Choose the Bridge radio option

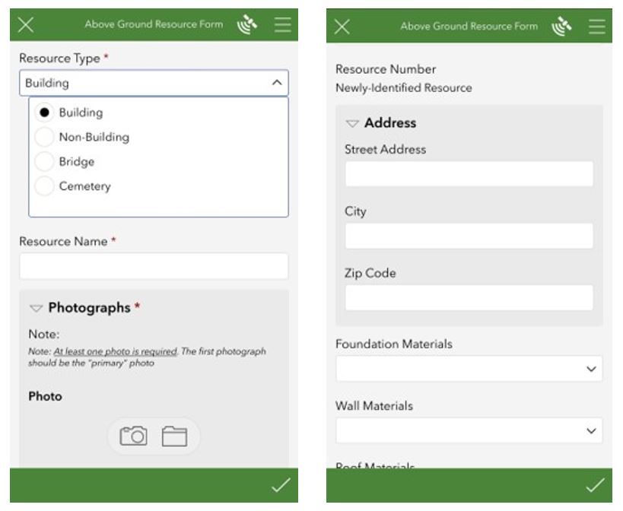tap(44, 162)
